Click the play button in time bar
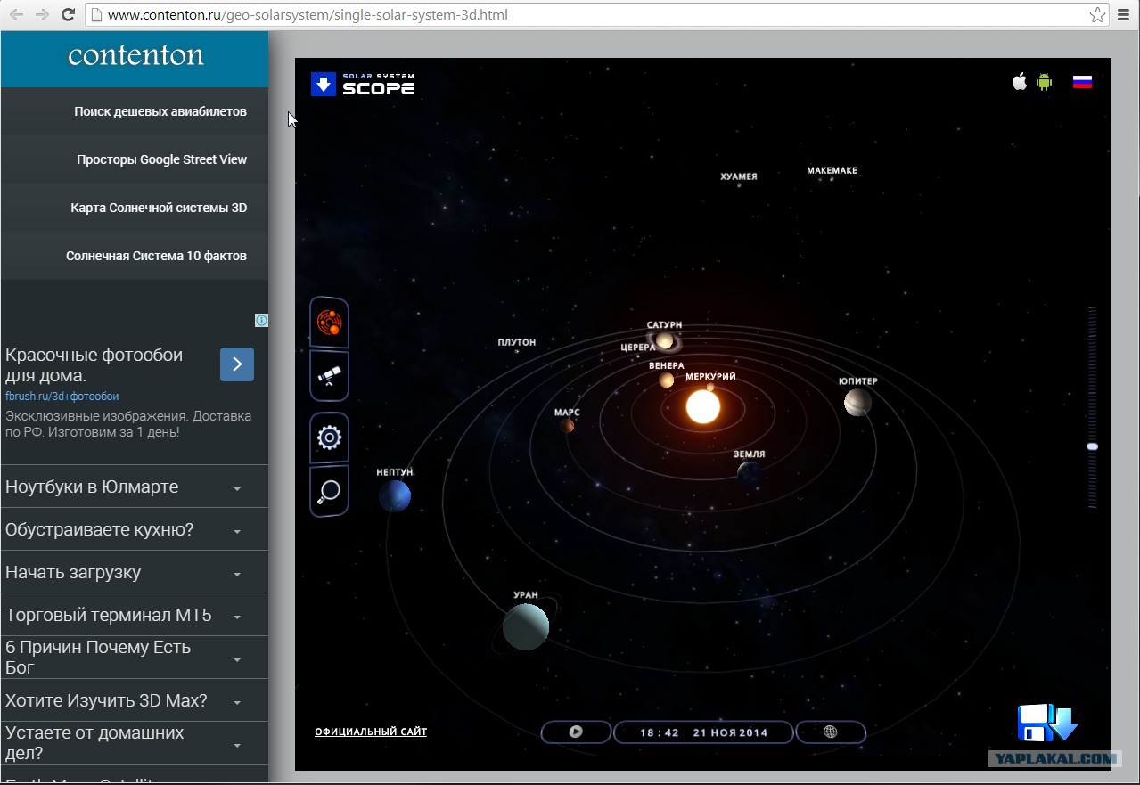The width and height of the screenshot is (1140, 785). (576, 732)
